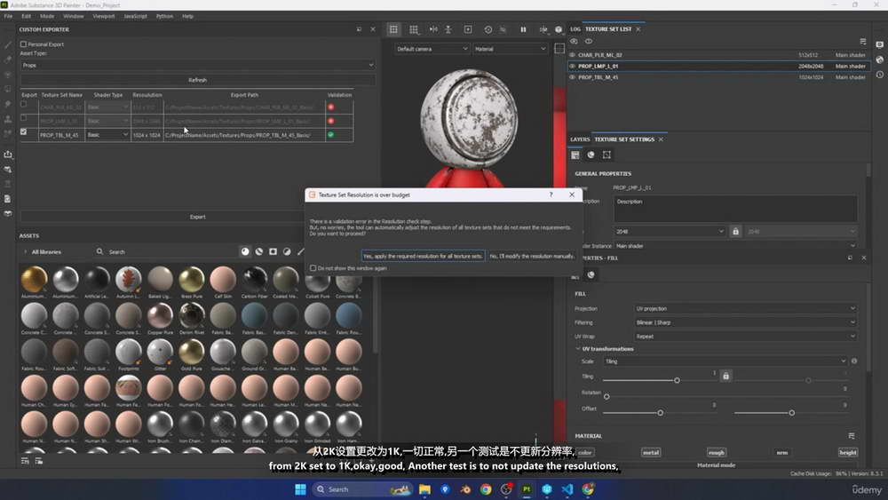Toggle the resolution lock icon
This screenshot has height=500, width=888.
click(735, 232)
